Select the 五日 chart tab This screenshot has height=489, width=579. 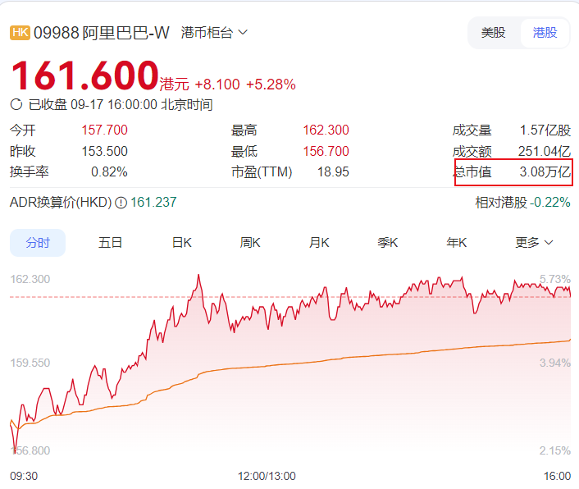coord(110,243)
